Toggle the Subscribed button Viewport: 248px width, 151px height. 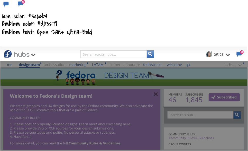[224, 97]
